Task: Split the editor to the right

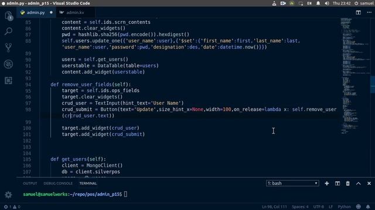Action: tap(358, 12)
